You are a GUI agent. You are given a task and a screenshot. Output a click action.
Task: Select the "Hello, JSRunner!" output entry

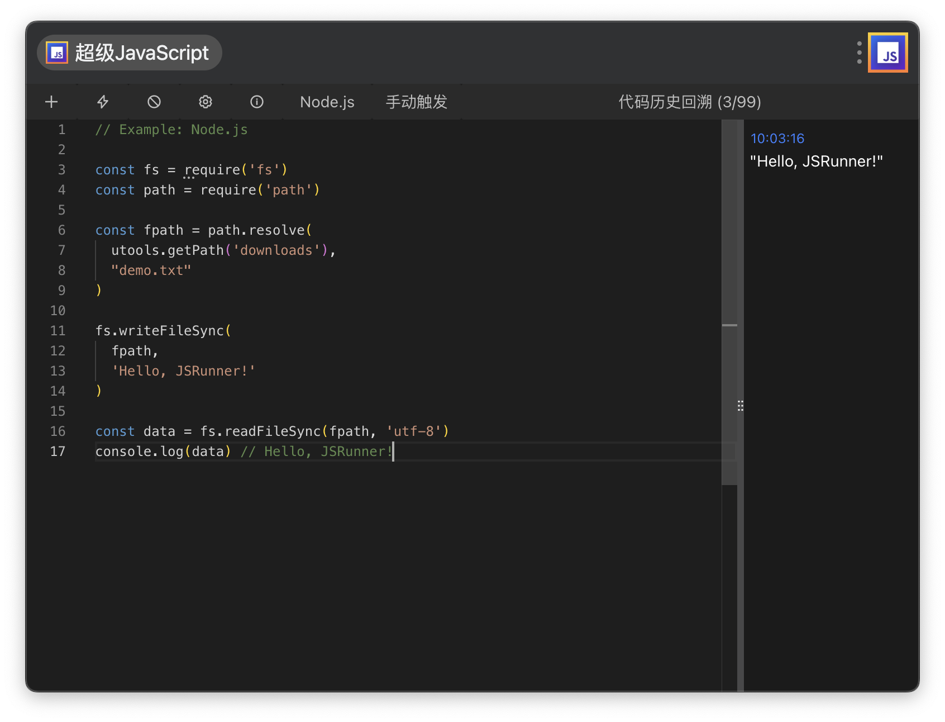point(817,161)
